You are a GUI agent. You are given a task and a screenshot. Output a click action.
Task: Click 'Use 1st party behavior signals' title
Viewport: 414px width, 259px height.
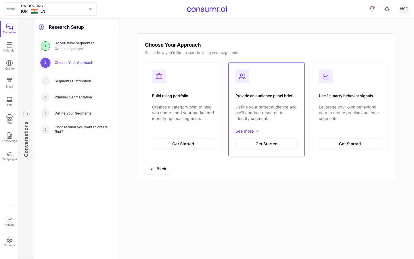point(346,96)
